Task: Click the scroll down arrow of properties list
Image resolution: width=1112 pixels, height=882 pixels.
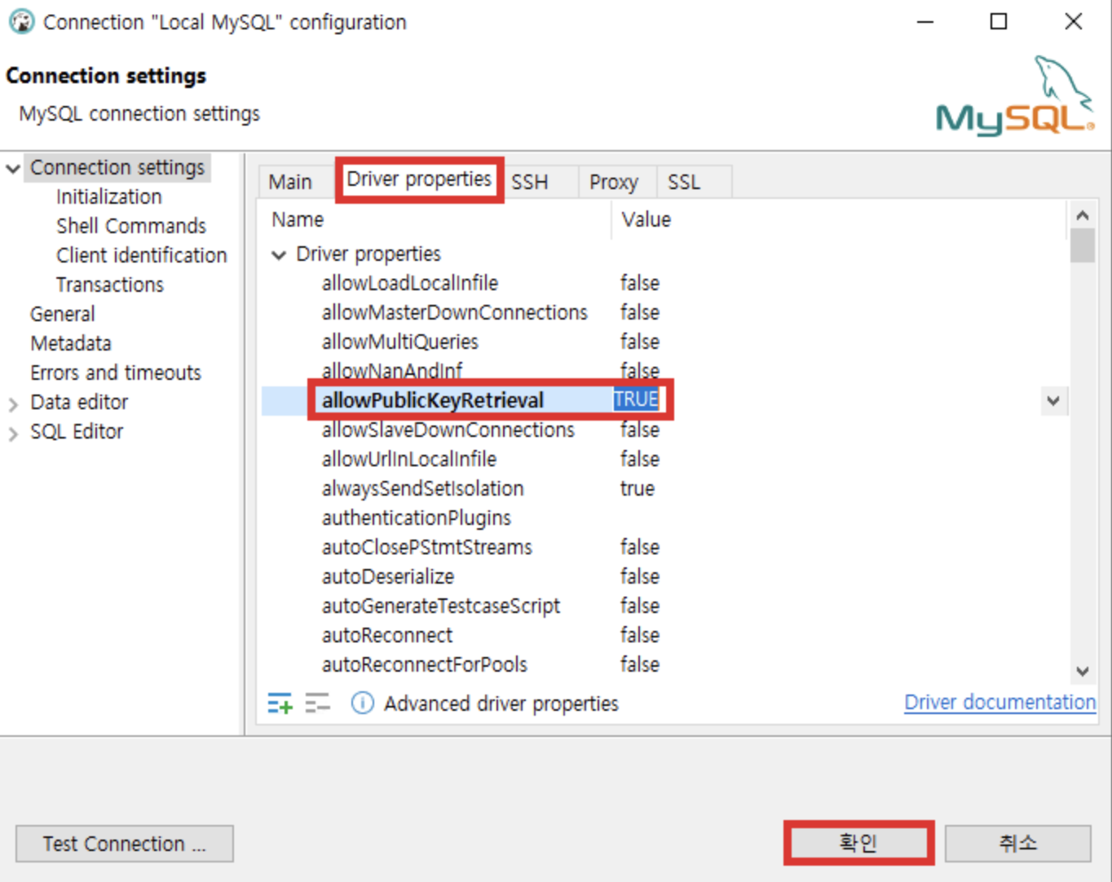Action: [1083, 672]
